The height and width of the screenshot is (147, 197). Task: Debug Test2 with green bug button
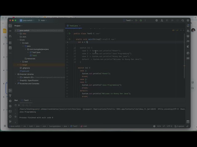click(141, 21)
